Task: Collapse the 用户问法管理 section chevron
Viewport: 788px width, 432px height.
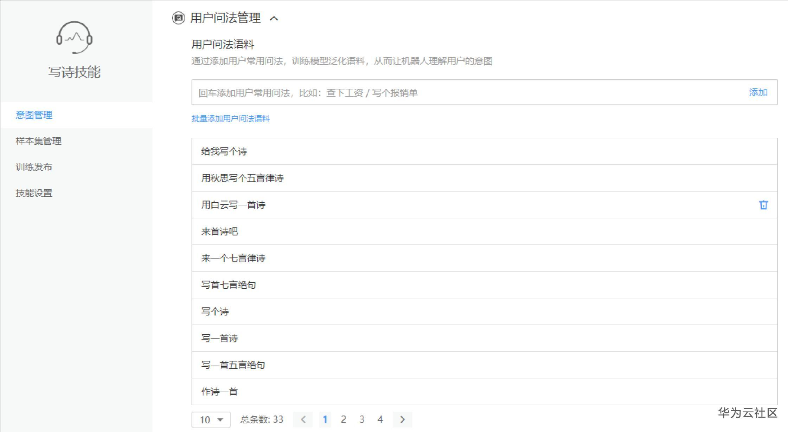Action: [x=274, y=18]
